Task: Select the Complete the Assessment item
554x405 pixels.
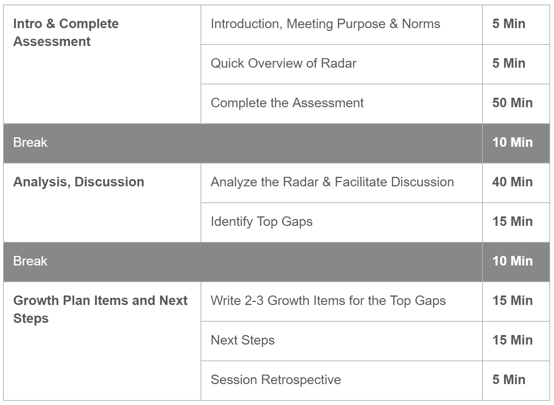Action: pos(287,103)
